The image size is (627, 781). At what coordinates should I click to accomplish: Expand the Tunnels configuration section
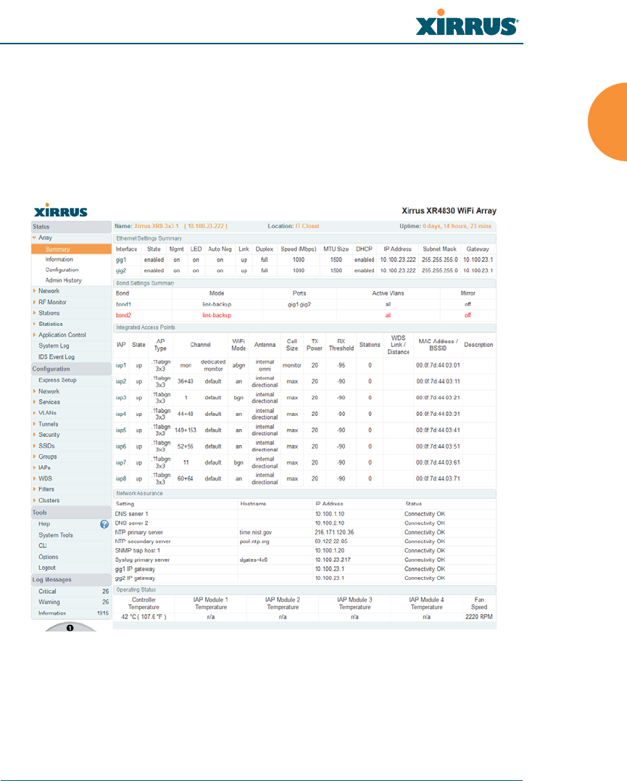(x=34, y=424)
